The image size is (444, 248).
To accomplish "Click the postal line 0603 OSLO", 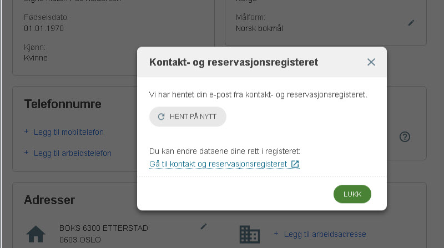I will 80,240.
